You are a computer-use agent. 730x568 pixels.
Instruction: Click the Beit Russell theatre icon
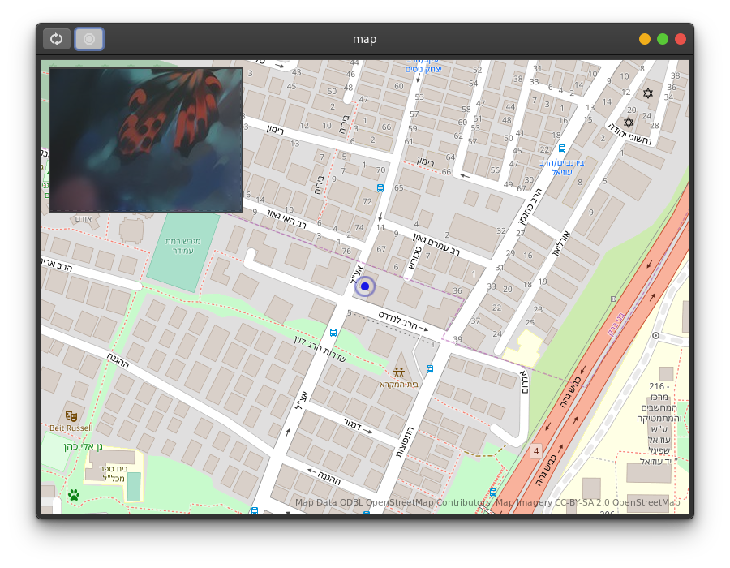(x=71, y=415)
